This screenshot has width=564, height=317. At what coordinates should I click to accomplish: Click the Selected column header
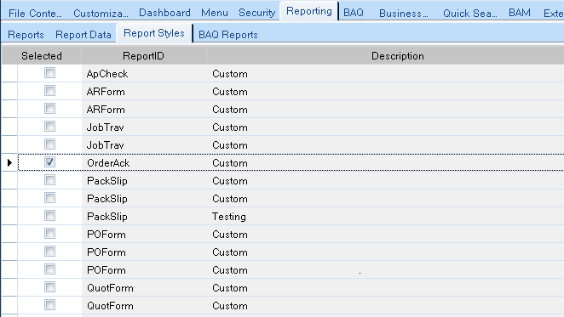click(42, 56)
